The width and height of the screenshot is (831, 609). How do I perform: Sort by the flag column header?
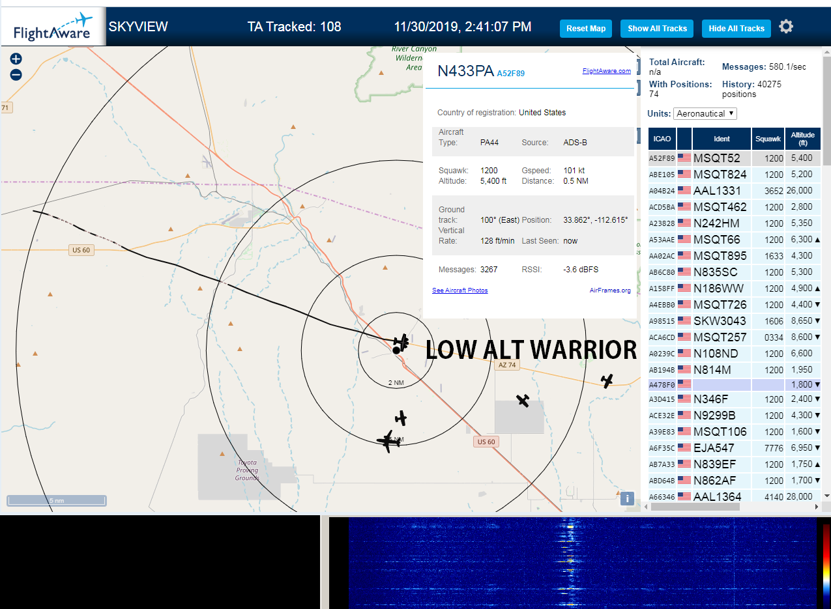pos(684,139)
